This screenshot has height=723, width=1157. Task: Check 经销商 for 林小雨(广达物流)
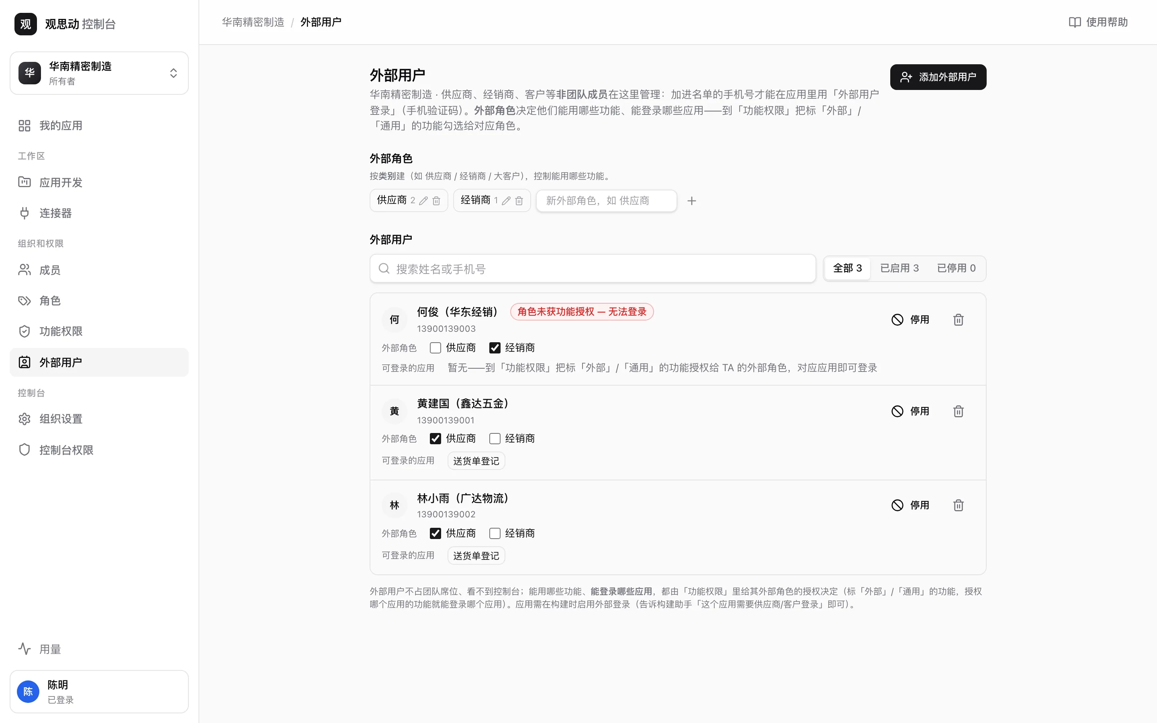[x=495, y=533]
